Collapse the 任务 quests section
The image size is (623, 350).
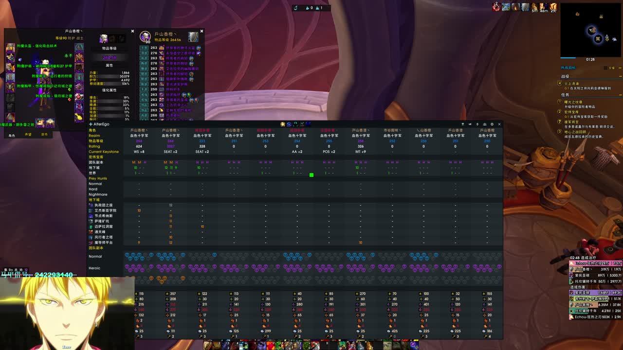(x=619, y=95)
